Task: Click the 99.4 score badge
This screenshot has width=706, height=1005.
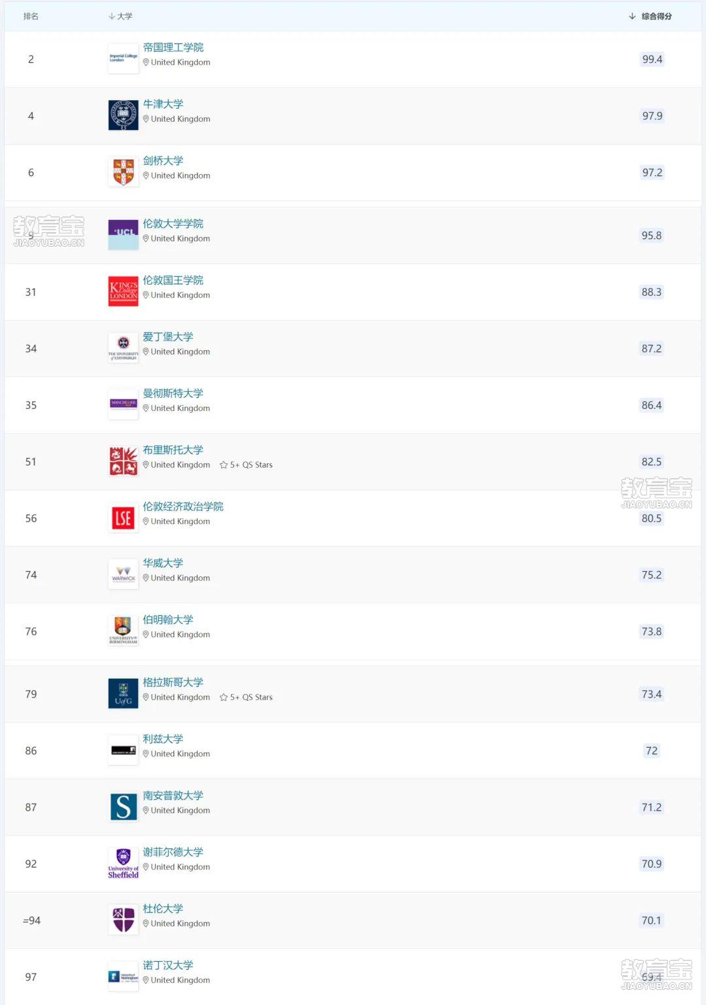Action: [x=652, y=59]
